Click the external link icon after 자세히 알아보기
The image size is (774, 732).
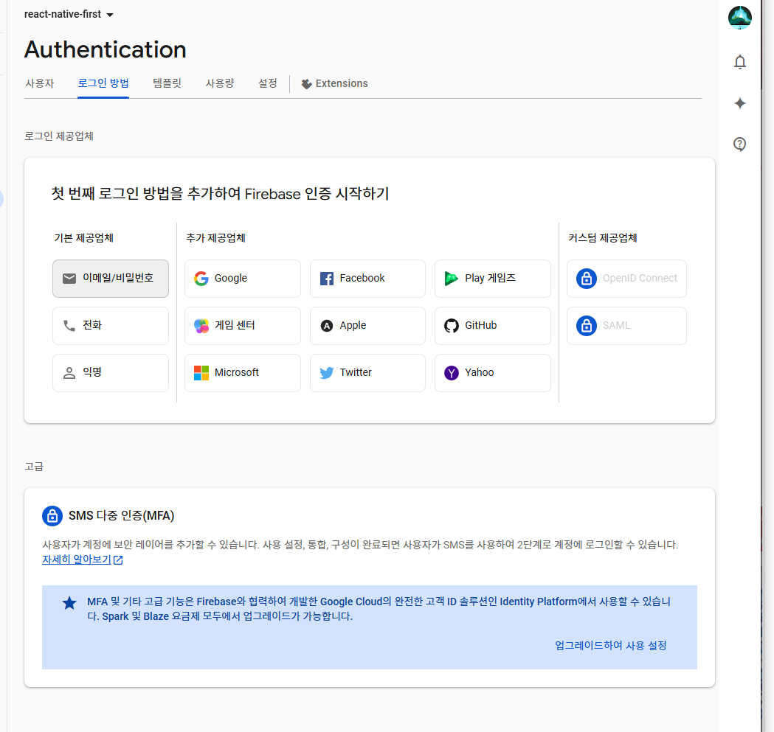point(118,560)
